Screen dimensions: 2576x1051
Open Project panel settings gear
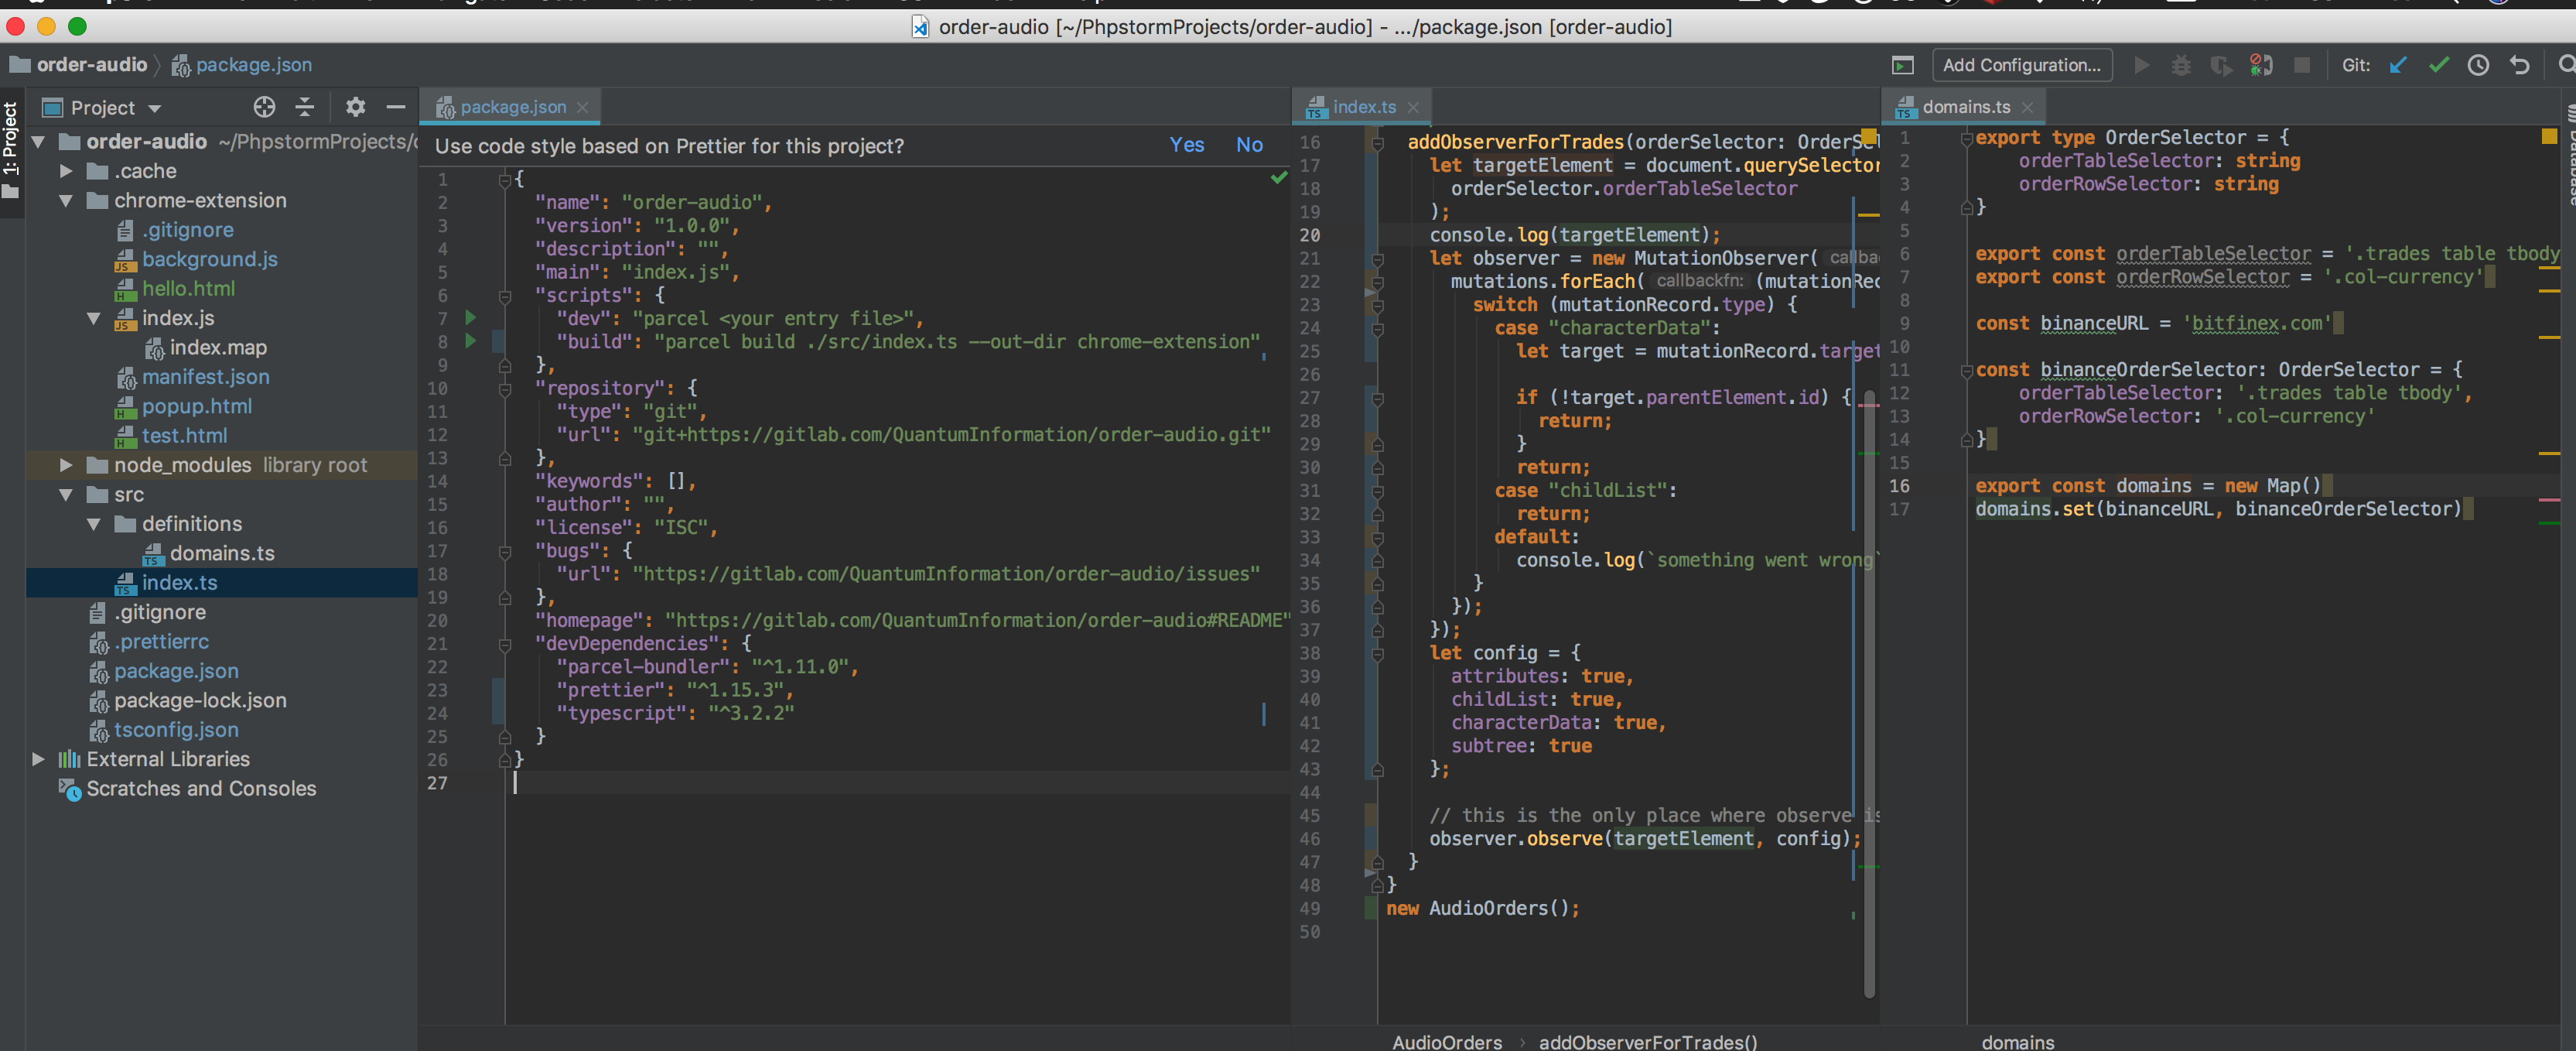point(355,107)
